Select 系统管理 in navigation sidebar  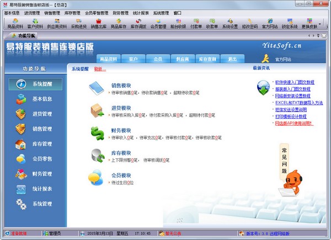click(x=34, y=204)
